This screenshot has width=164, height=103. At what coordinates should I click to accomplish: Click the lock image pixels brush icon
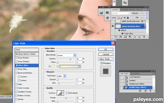(122, 18)
